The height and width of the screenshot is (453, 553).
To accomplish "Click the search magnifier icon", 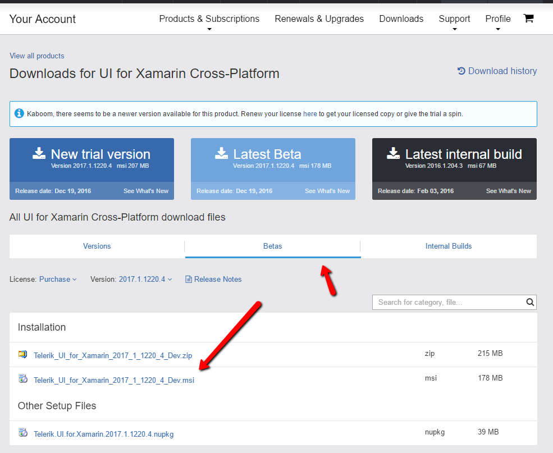I will click(530, 302).
